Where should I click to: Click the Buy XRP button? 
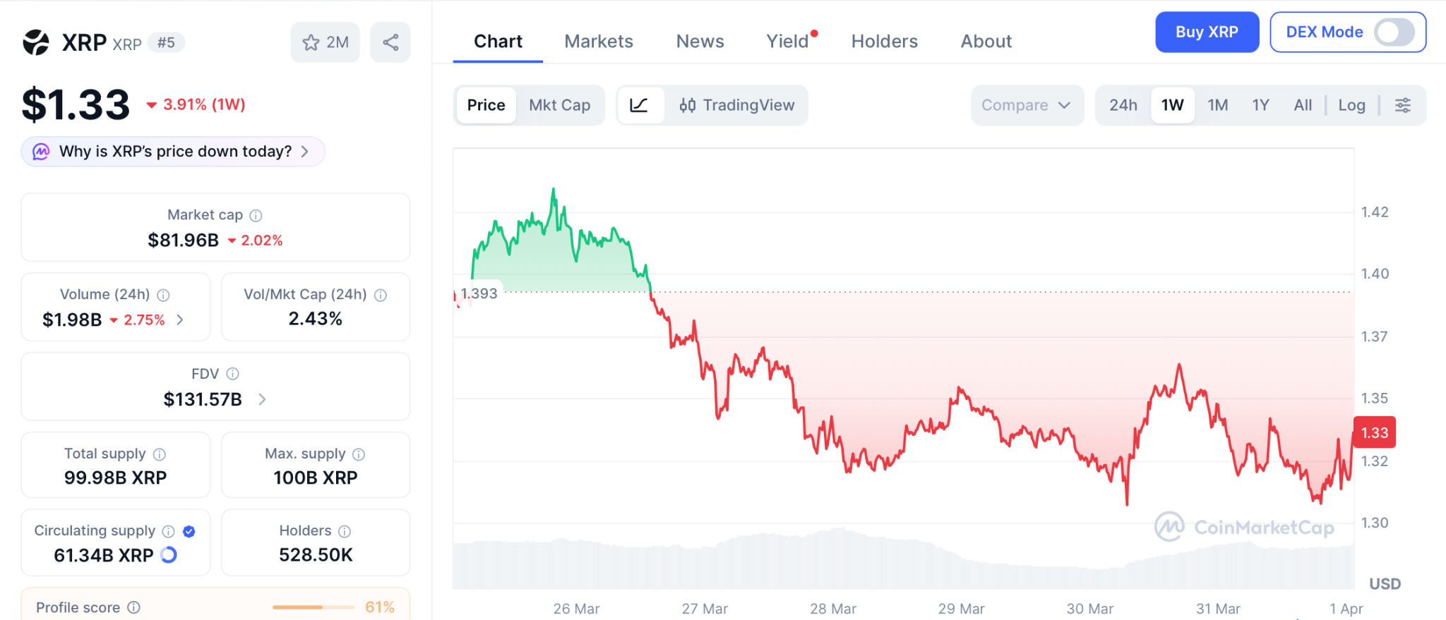pyautogui.click(x=1207, y=32)
